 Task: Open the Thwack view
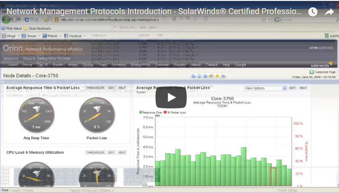point(212,64)
